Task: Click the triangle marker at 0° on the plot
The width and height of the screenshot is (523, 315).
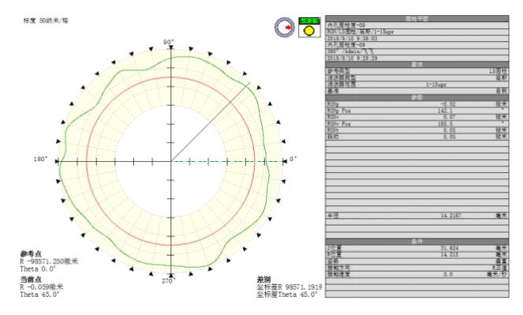Action: coord(285,162)
